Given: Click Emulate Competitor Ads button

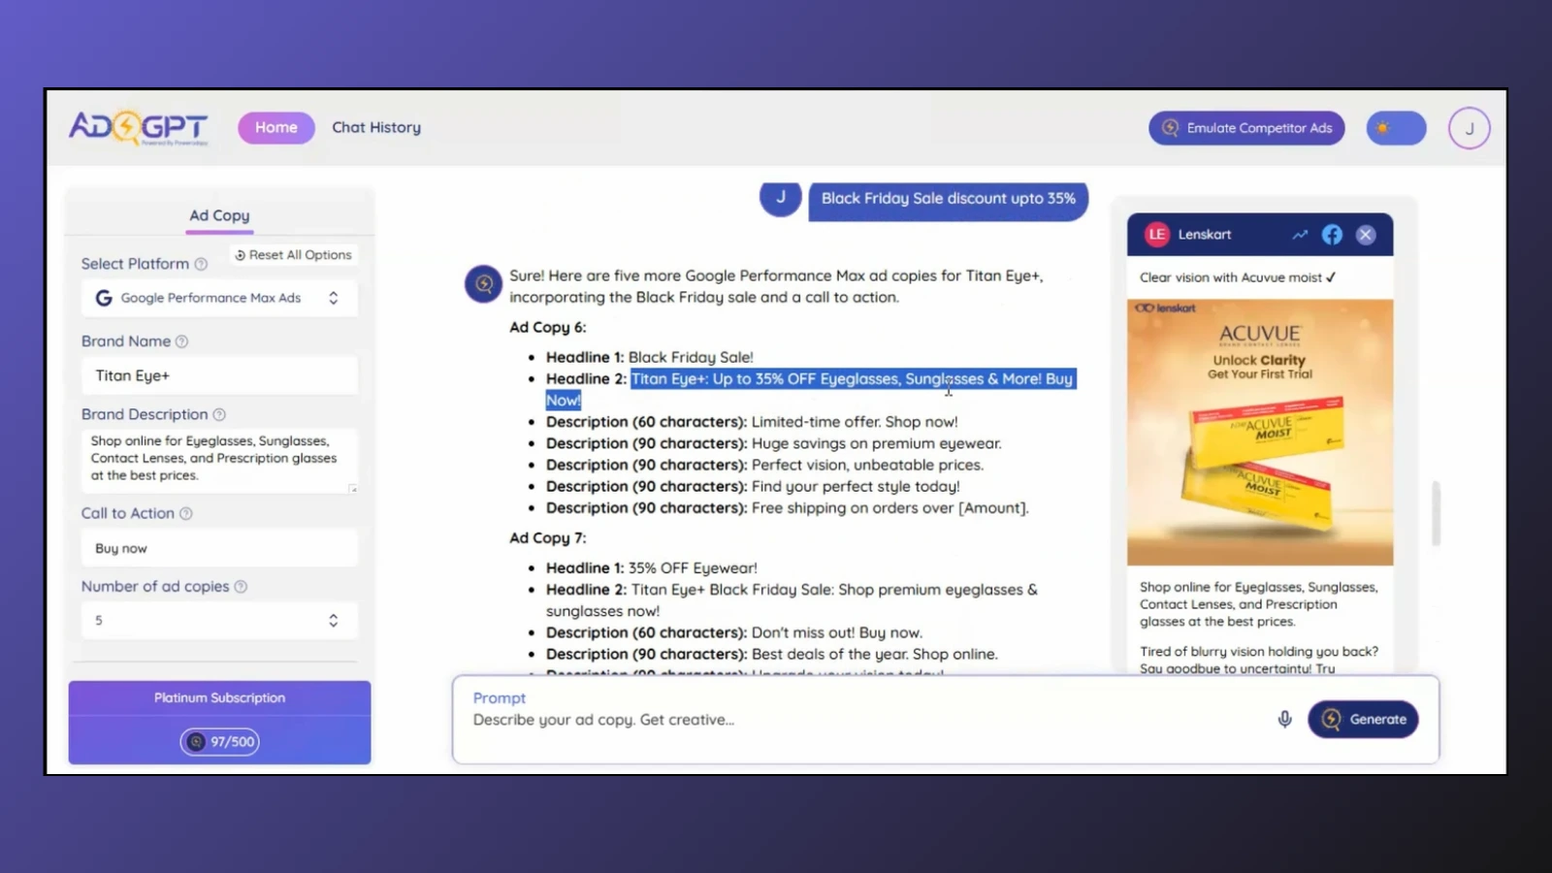Looking at the screenshot, I should coord(1246,128).
